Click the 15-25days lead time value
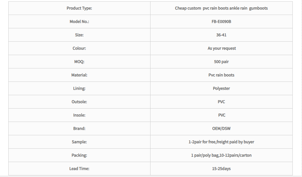This screenshot has width=302, height=177. pos(221,169)
